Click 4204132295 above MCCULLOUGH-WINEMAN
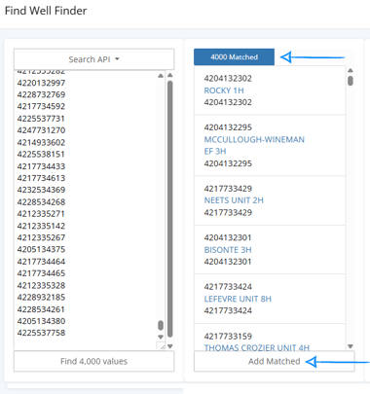 228,127
